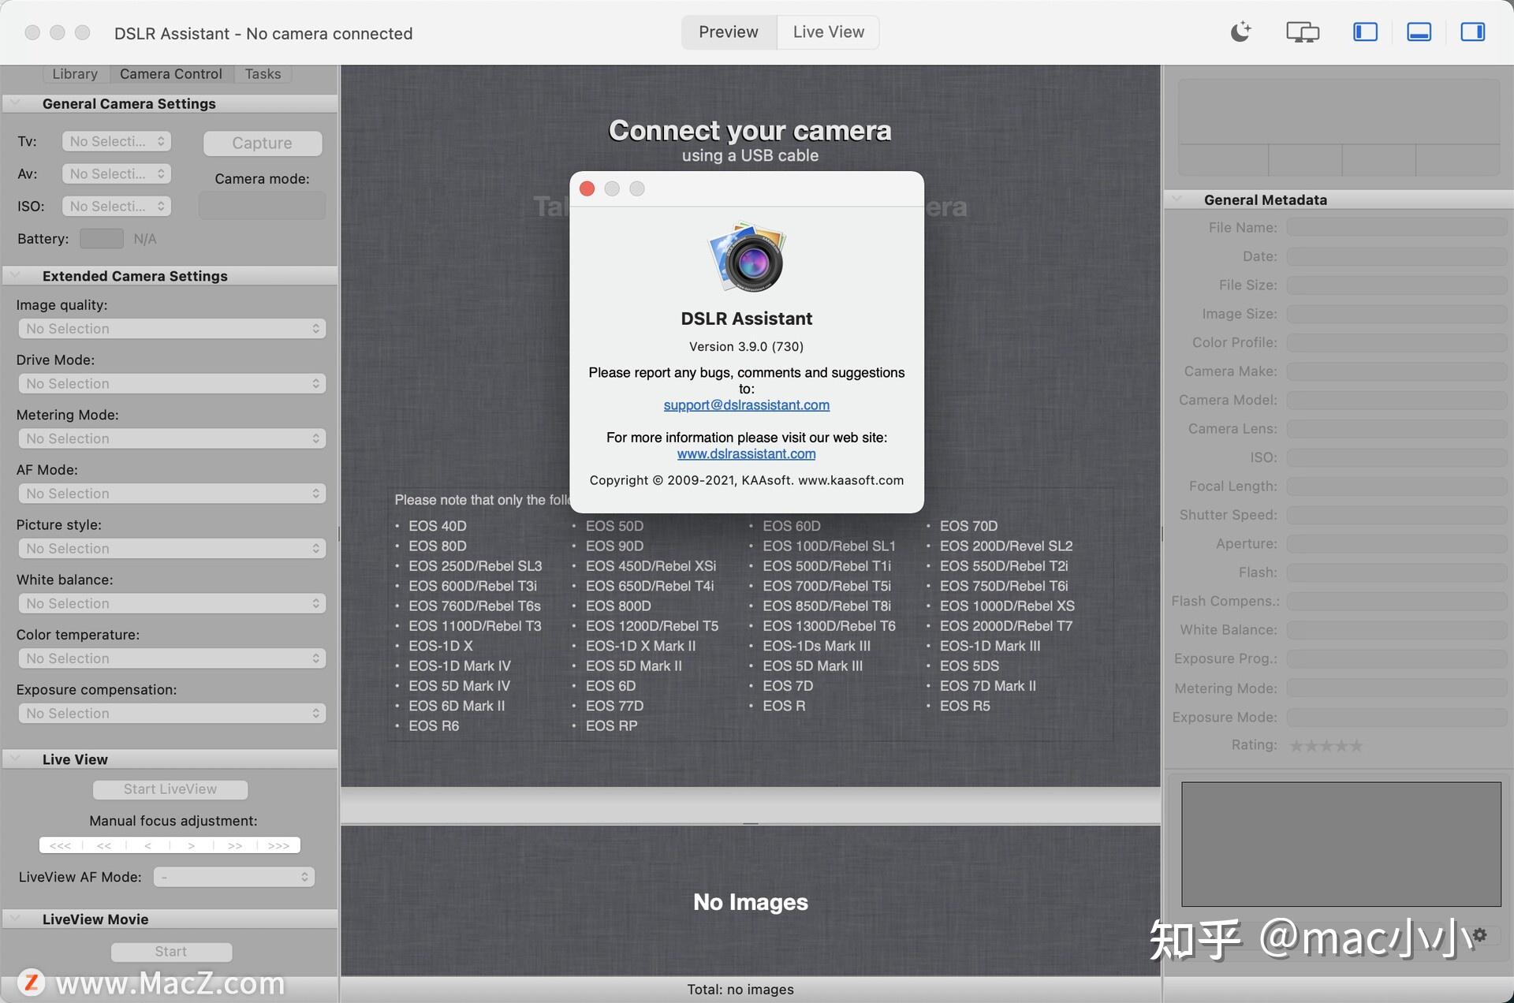Click 'EOS 7D Mark II' entry
The width and height of the screenshot is (1514, 1003).
pyautogui.click(x=987, y=686)
